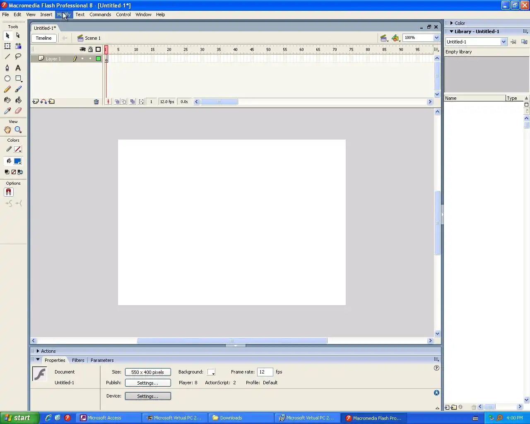Click the Modify Onion Markers icon
The width and height of the screenshot is (530, 424).
point(141,101)
